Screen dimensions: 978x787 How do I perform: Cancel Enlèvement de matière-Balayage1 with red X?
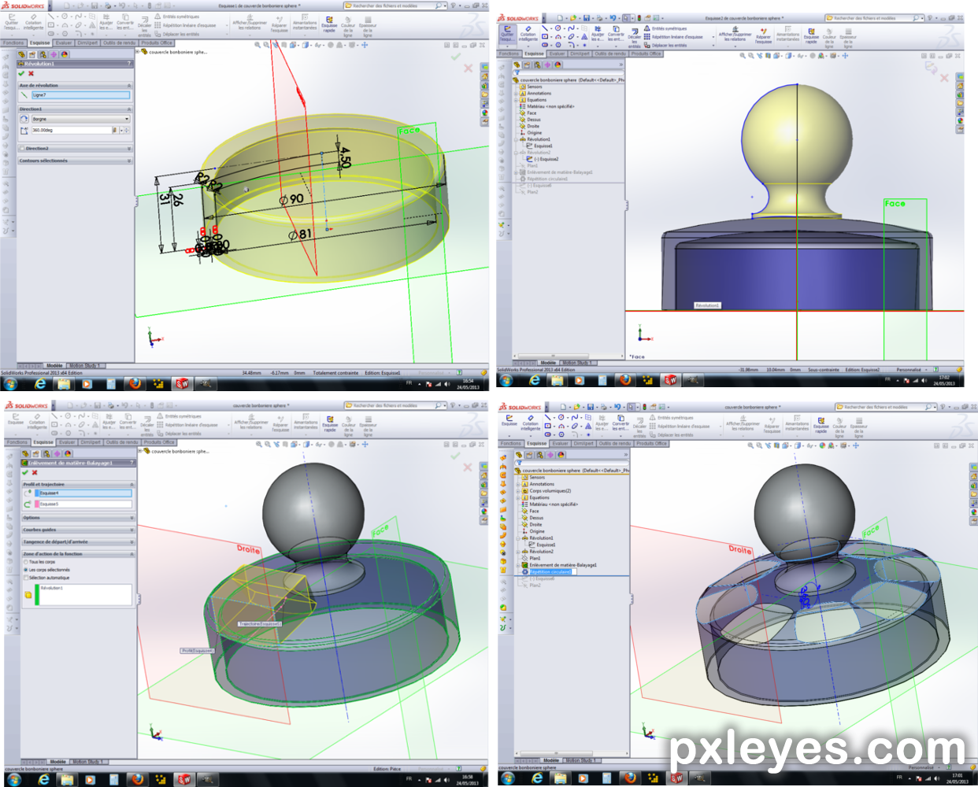point(35,472)
